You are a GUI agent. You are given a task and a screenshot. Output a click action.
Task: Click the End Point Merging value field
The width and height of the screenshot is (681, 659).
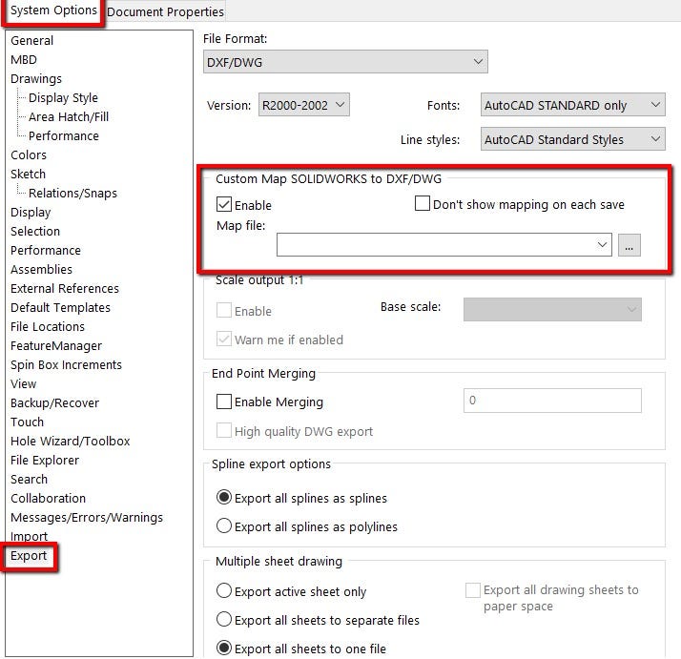point(552,401)
